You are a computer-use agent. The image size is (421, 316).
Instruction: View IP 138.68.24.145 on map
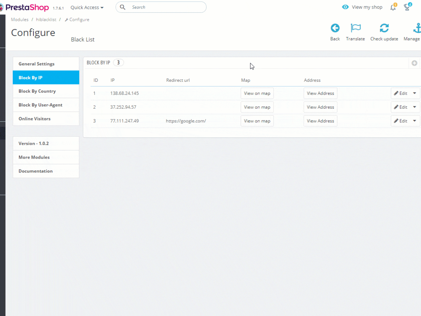(257, 93)
